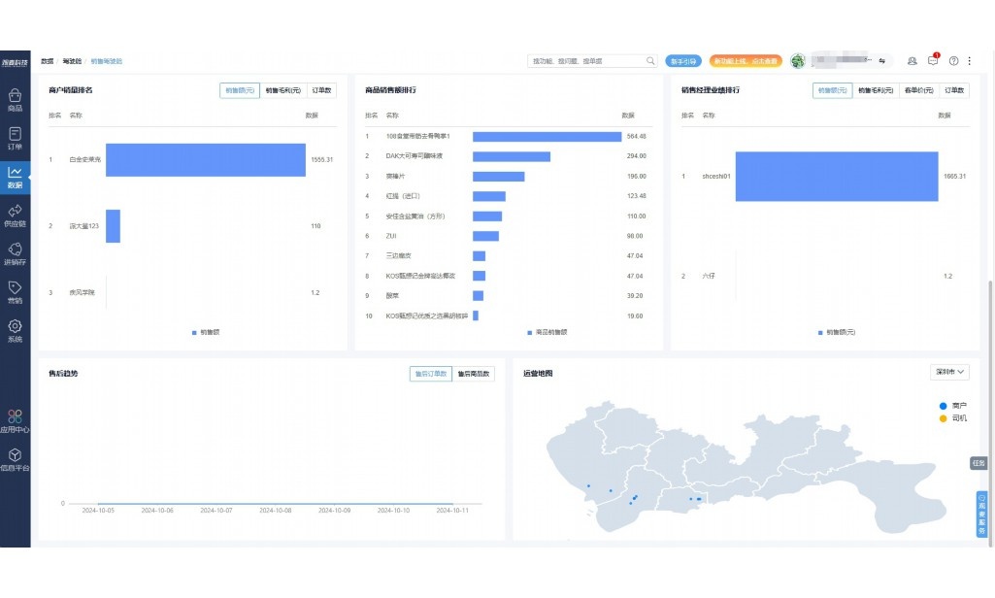The image size is (995, 598).
Task: Click the magnifier icon in search box
Action: (650, 61)
